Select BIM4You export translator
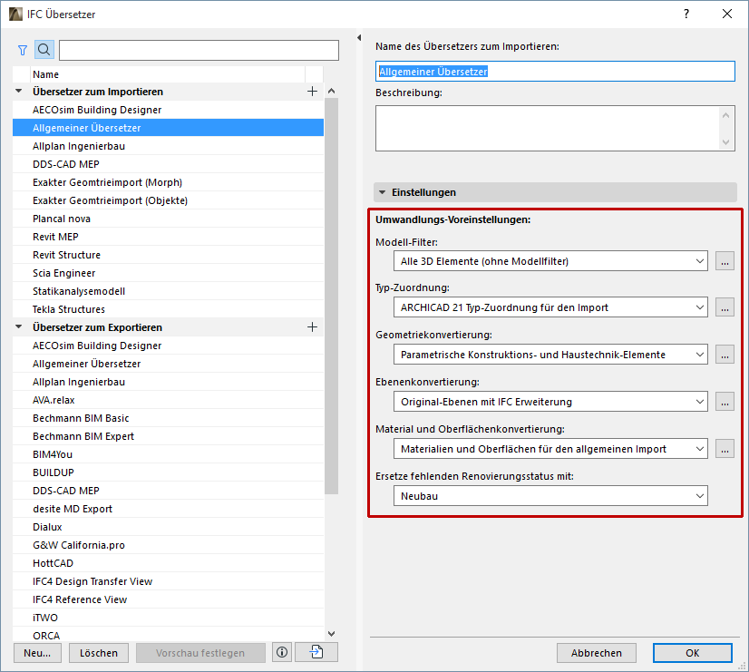This screenshot has height=672, width=749. pyautogui.click(x=168, y=454)
